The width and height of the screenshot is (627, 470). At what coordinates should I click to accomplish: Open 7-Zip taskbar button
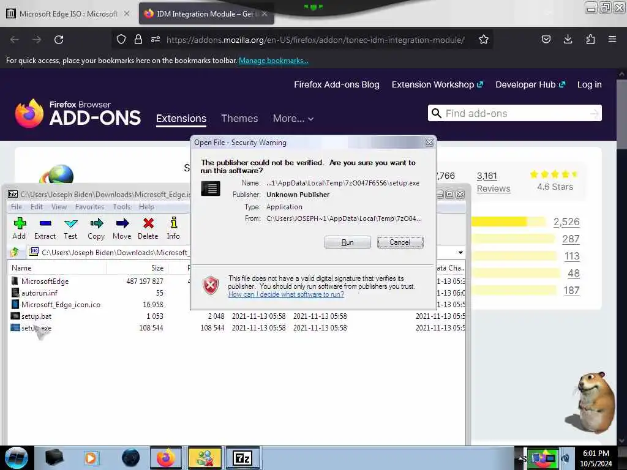[242, 458]
